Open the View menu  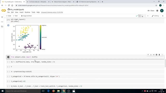point(17,12)
